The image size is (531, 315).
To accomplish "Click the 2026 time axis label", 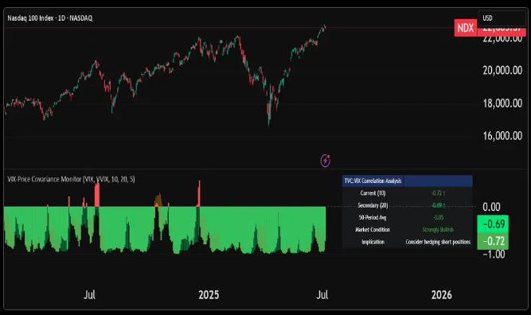I will pos(442,295).
